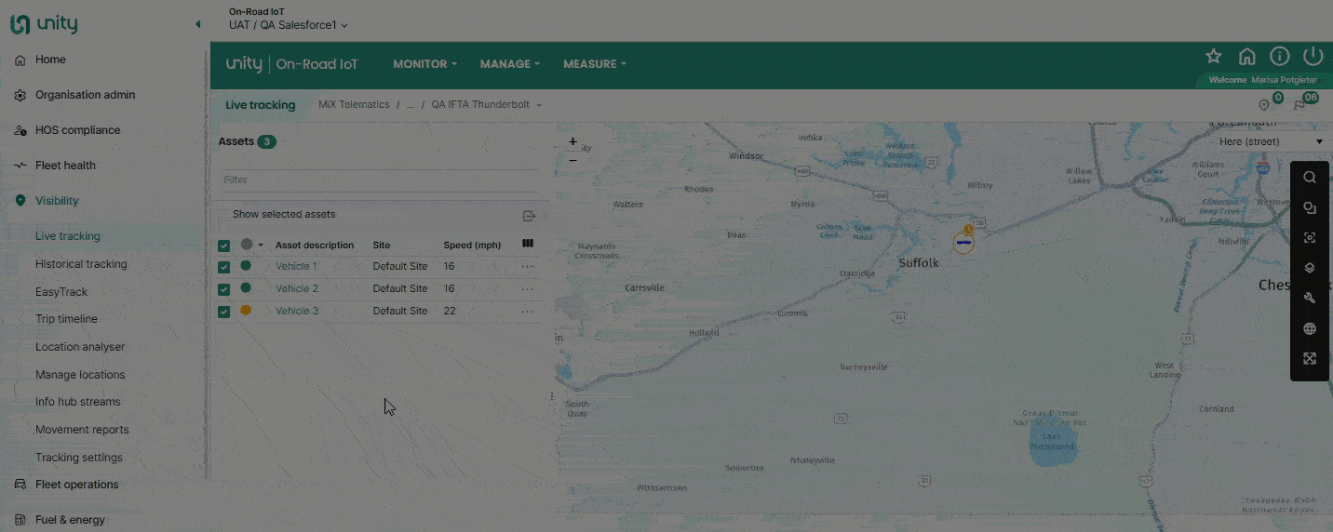Open EasyTrack page

[x=61, y=292]
